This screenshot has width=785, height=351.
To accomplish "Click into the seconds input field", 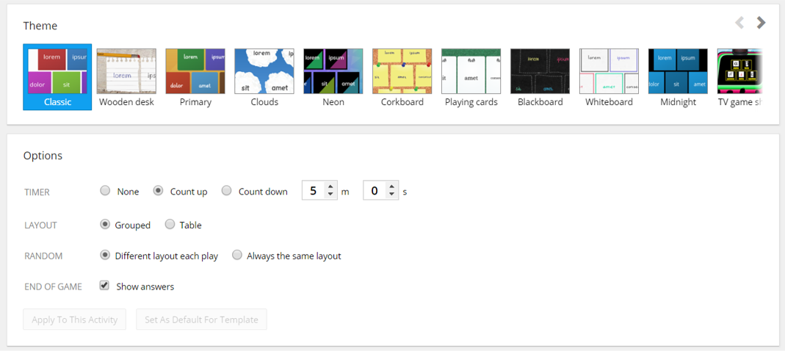I will pyautogui.click(x=375, y=191).
